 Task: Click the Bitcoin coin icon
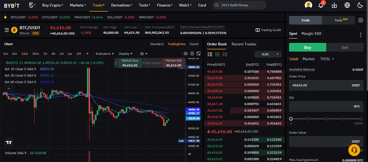14,30
